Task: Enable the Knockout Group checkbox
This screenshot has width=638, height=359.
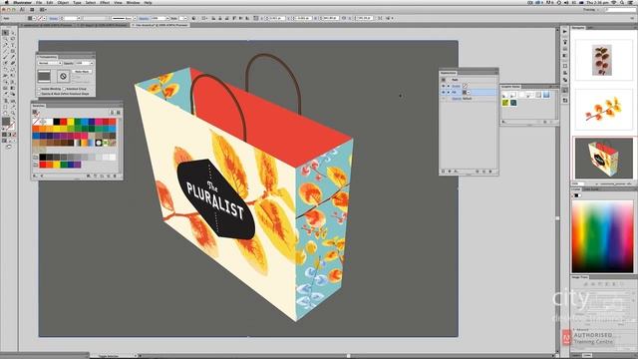Action: [64, 89]
